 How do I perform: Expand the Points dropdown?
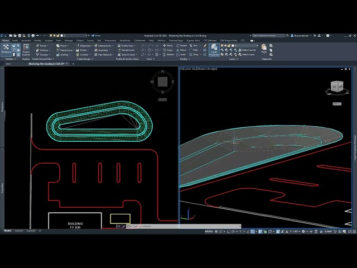click(42, 46)
